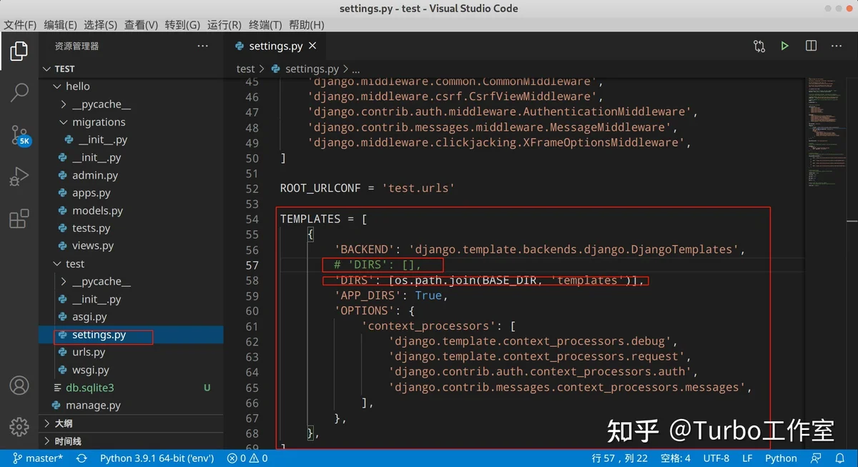
Task: Open admin.py in the explorer
Action: tap(131, 175)
